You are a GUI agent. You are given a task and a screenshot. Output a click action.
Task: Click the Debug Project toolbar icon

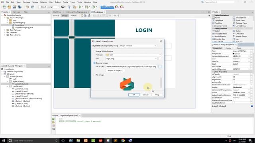86,7
